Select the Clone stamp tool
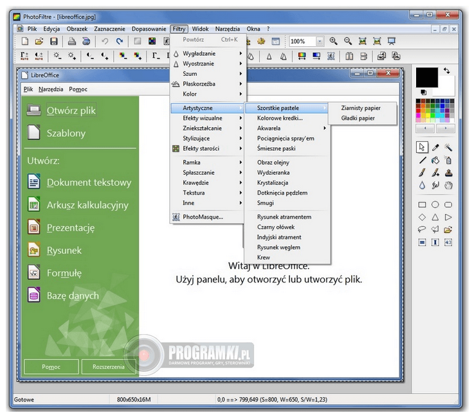The image size is (472, 415). point(448,173)
